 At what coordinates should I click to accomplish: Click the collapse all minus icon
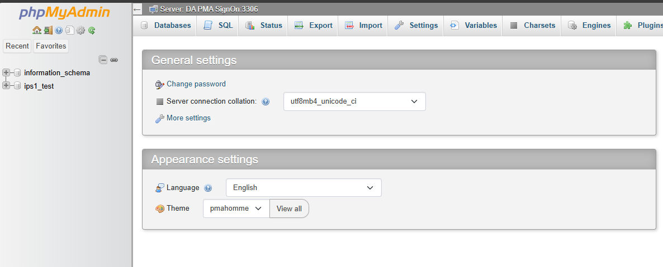pos(103,60)
